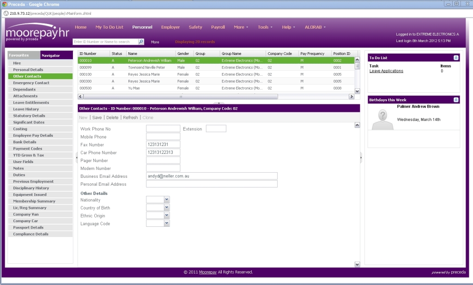Click the moorepayhr logo
473x285 pixels.
(37, 33)
